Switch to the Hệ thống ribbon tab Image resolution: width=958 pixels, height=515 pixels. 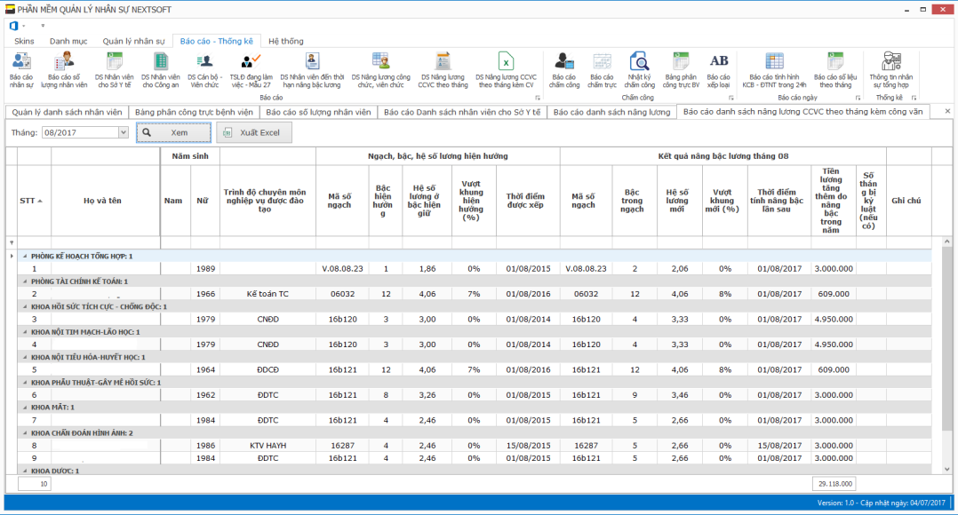pos(285,41)
